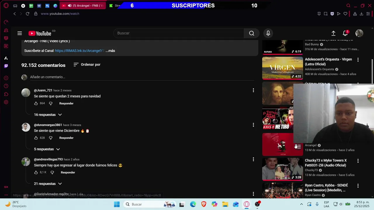Image resolution: width=374 pixels, height=210 pixels.
Task: Click the YouTube Buscar search field
Action: point(179,33)
